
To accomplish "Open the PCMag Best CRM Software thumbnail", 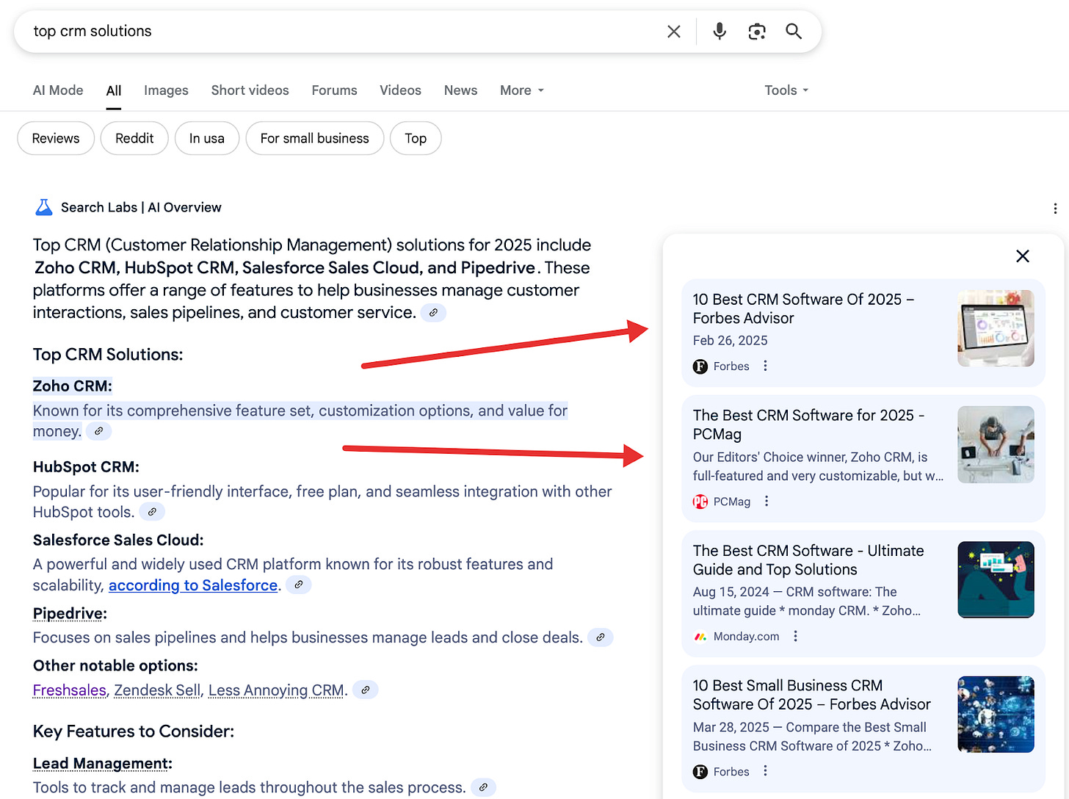I will (996, 444).
